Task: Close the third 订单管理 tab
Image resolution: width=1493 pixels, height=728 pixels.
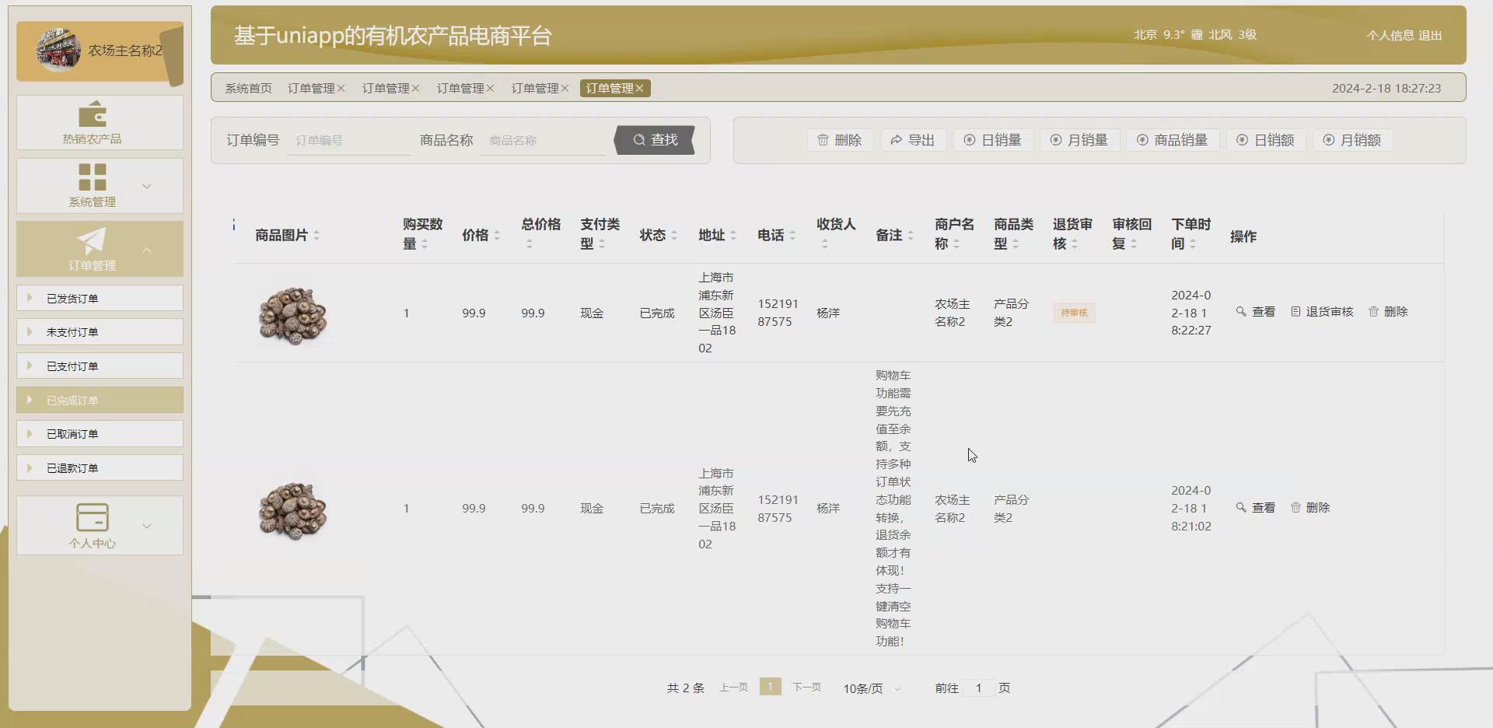Action: (x=490, y=89)
